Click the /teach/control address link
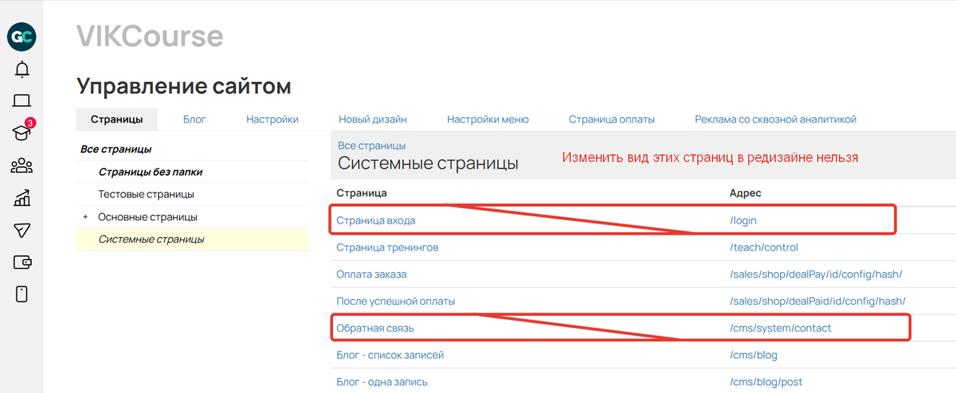956x393 pixels. 764,247
